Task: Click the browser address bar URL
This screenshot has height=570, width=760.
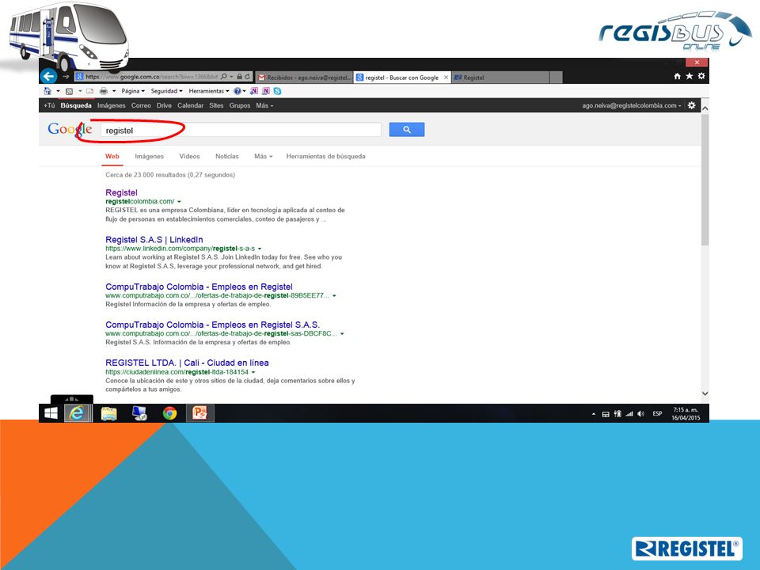Action: [152, 77]
